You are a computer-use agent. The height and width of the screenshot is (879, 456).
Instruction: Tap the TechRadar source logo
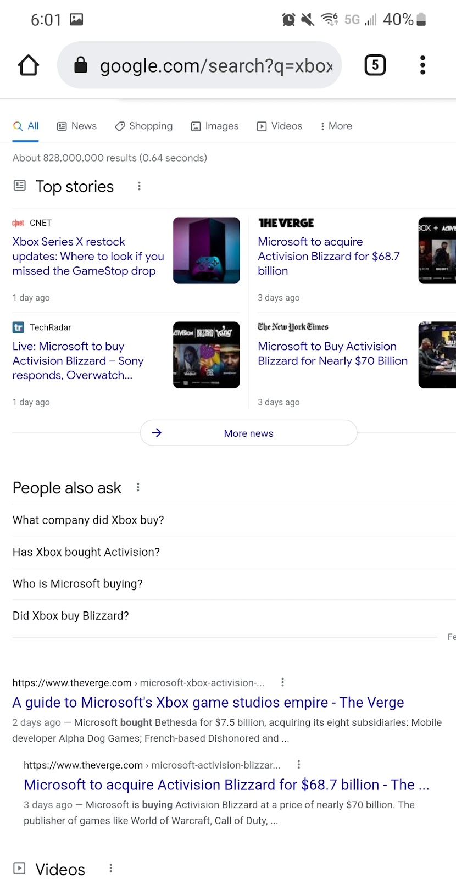click(18, 327)
